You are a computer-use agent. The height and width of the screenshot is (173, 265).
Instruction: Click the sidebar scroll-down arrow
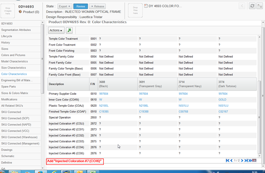tap(43, 168)
